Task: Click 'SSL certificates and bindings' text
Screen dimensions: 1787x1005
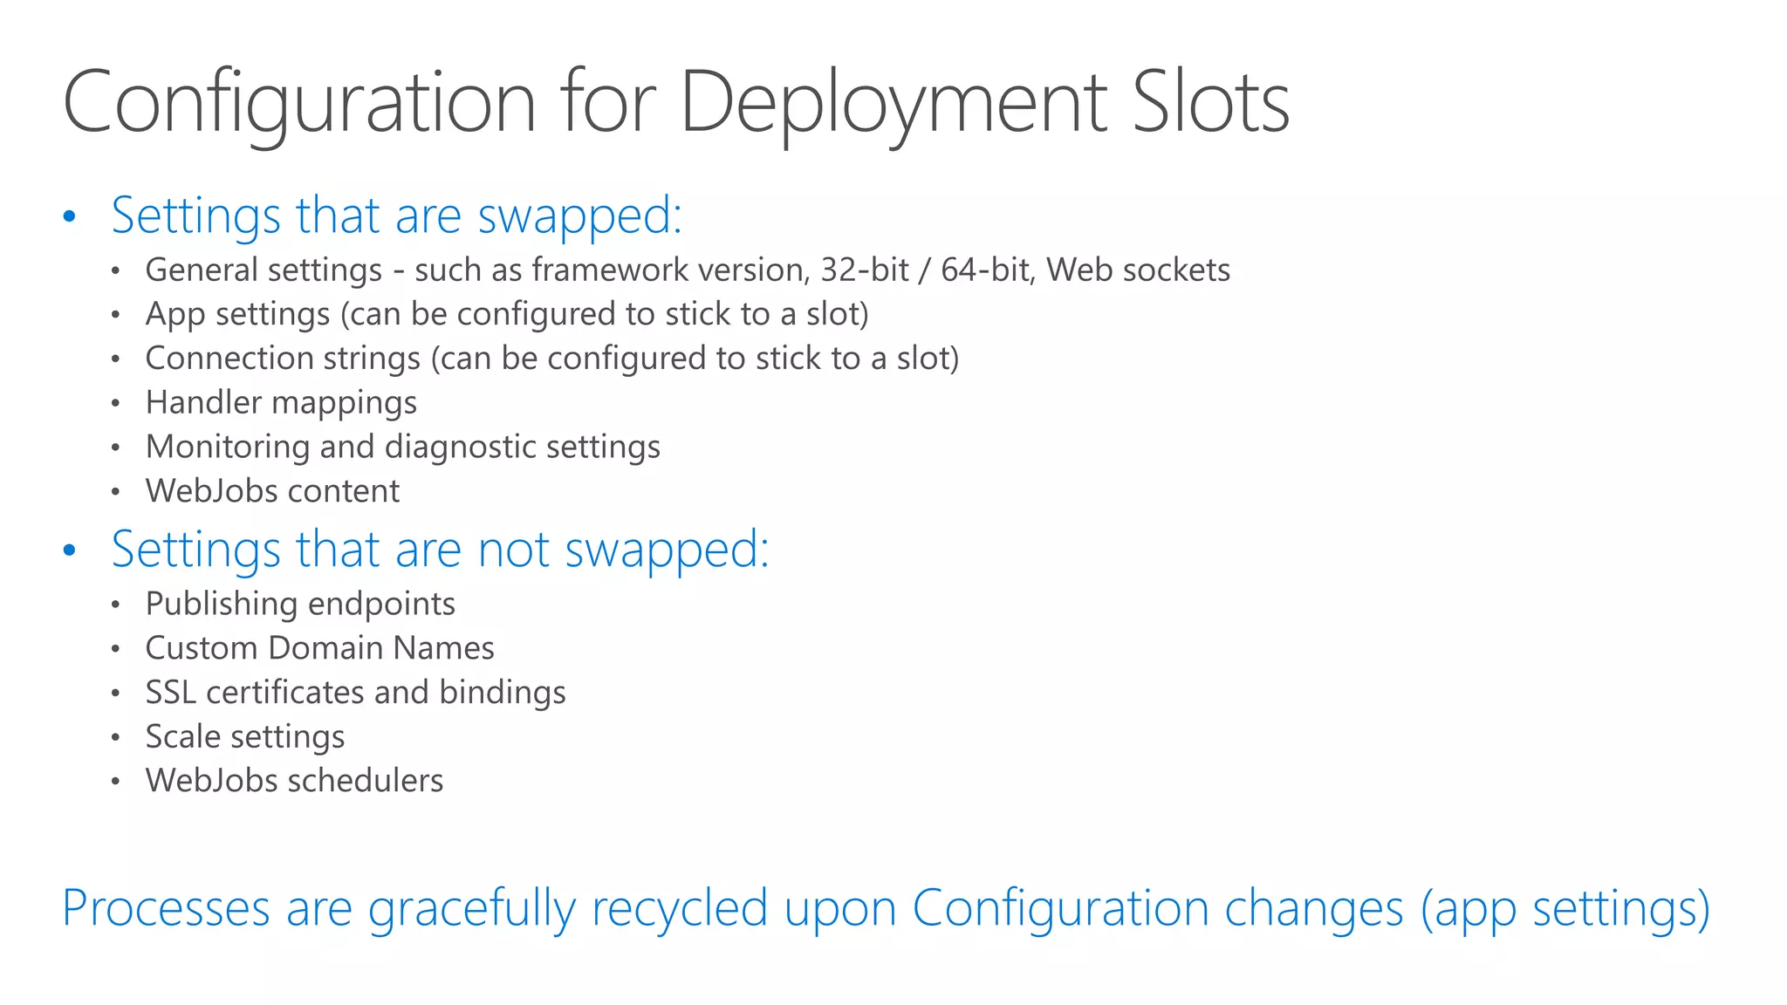Action: coord(355,693)
